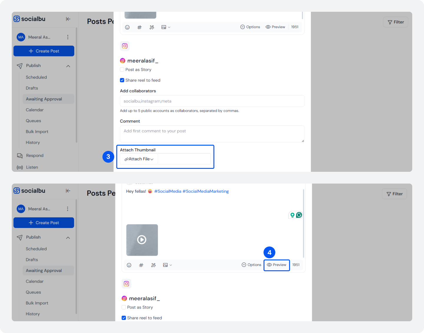The image size is (424, 333).
Task: Click the #SocialMedia hashtag in post text
Action: click(x=168, y=191)
